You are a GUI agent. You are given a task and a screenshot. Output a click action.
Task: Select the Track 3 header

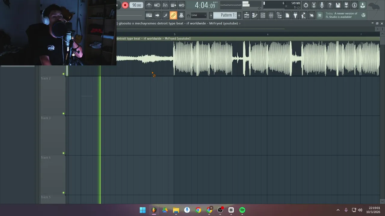coord(53,135)
